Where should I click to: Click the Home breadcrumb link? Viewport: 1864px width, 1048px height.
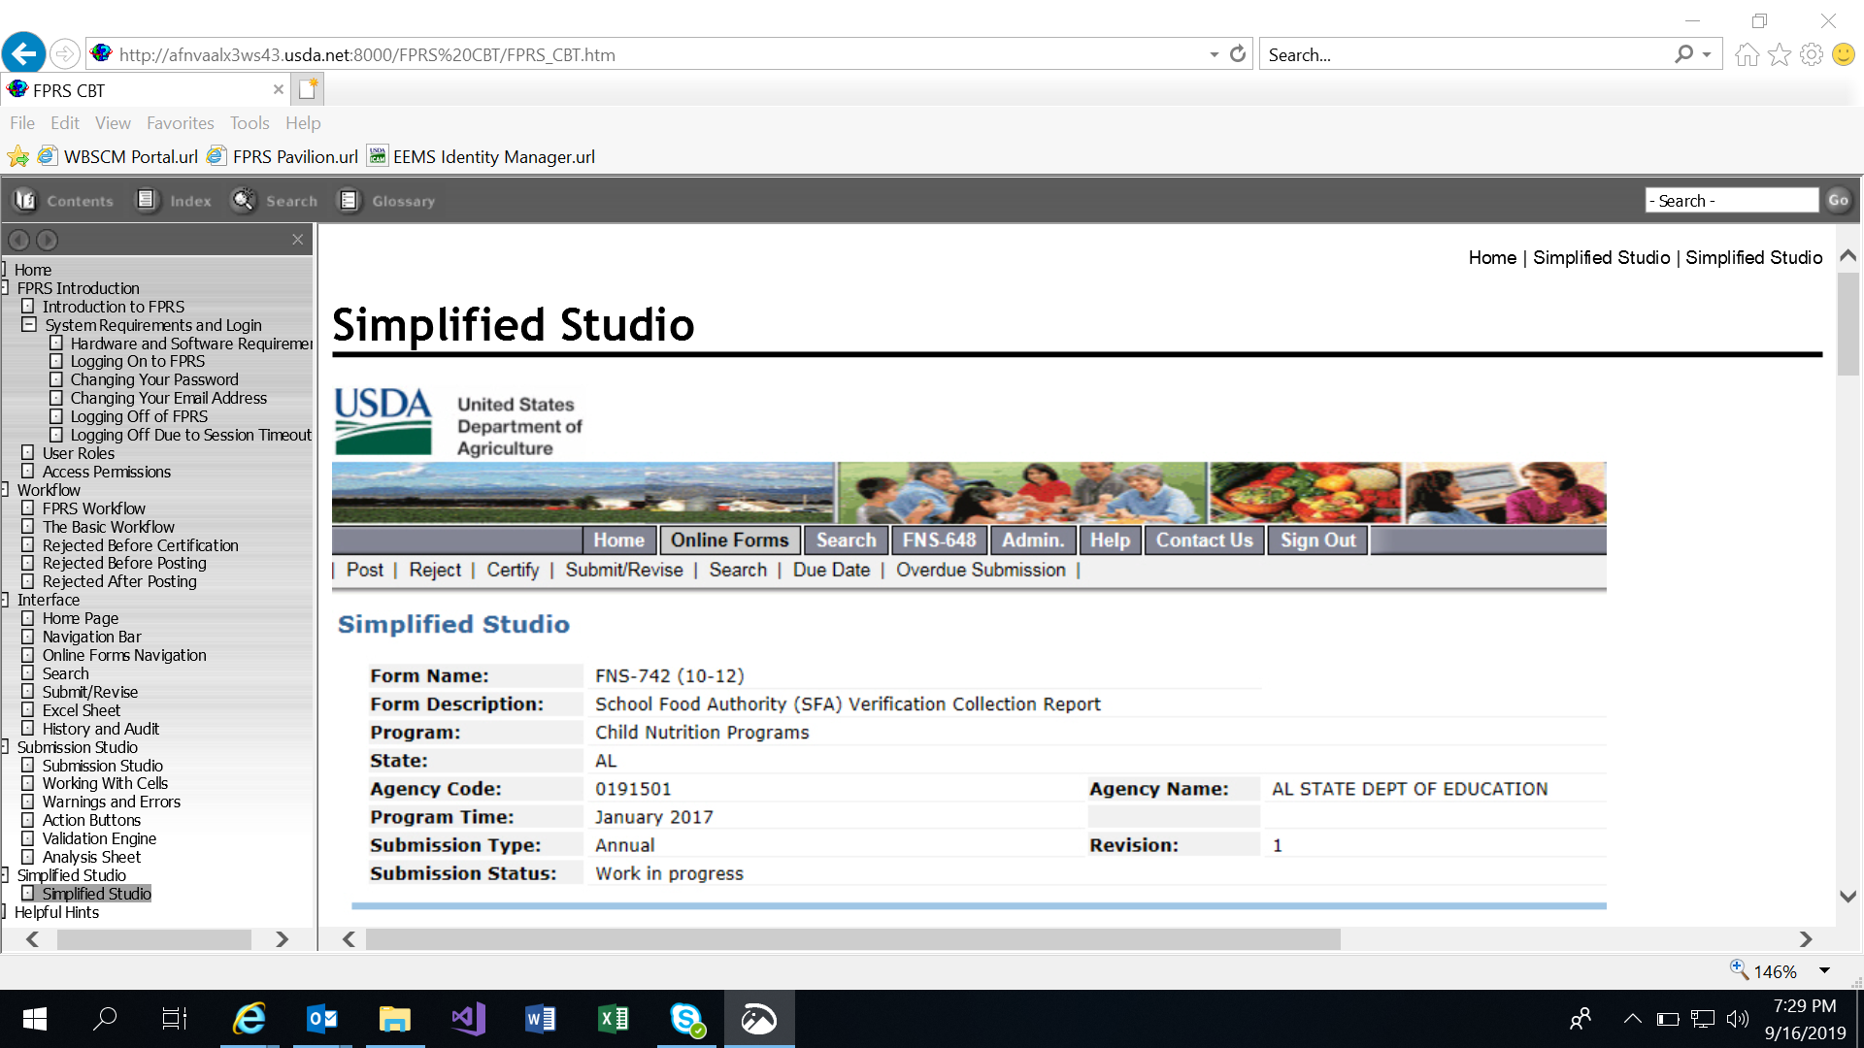(x=1492, y=257)
